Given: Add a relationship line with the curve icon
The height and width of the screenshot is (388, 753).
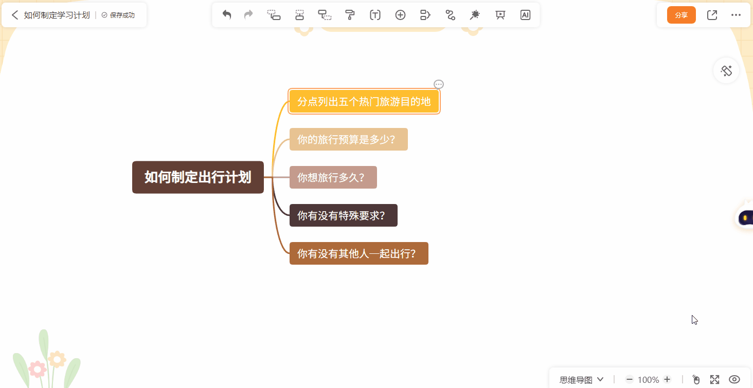Looking at the screenshot, I should point(451,15).
